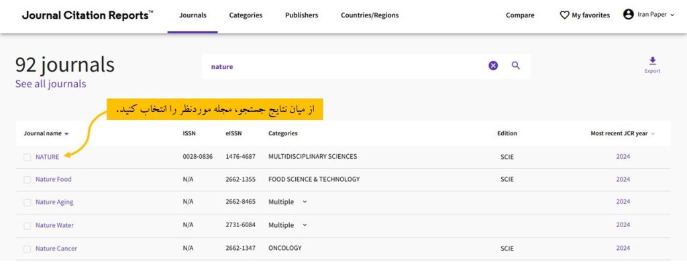
Task: Click 2024 in the Nature Aging row
Action: pyautogui.click(x=623, y=202)
